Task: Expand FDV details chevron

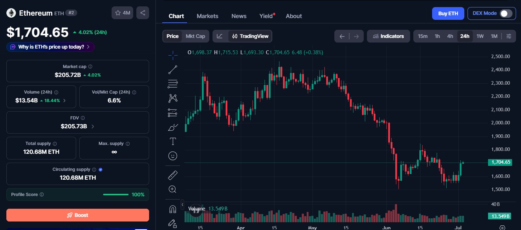Action: [x=93, y=127]
